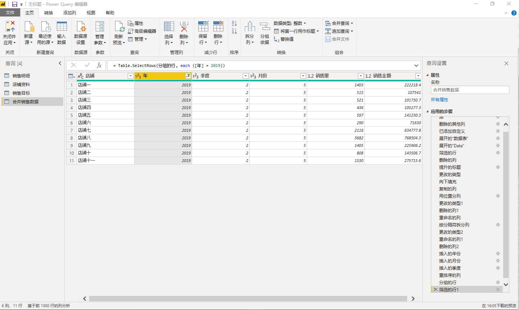Expand the formula bar with chevron

[416, 66]
